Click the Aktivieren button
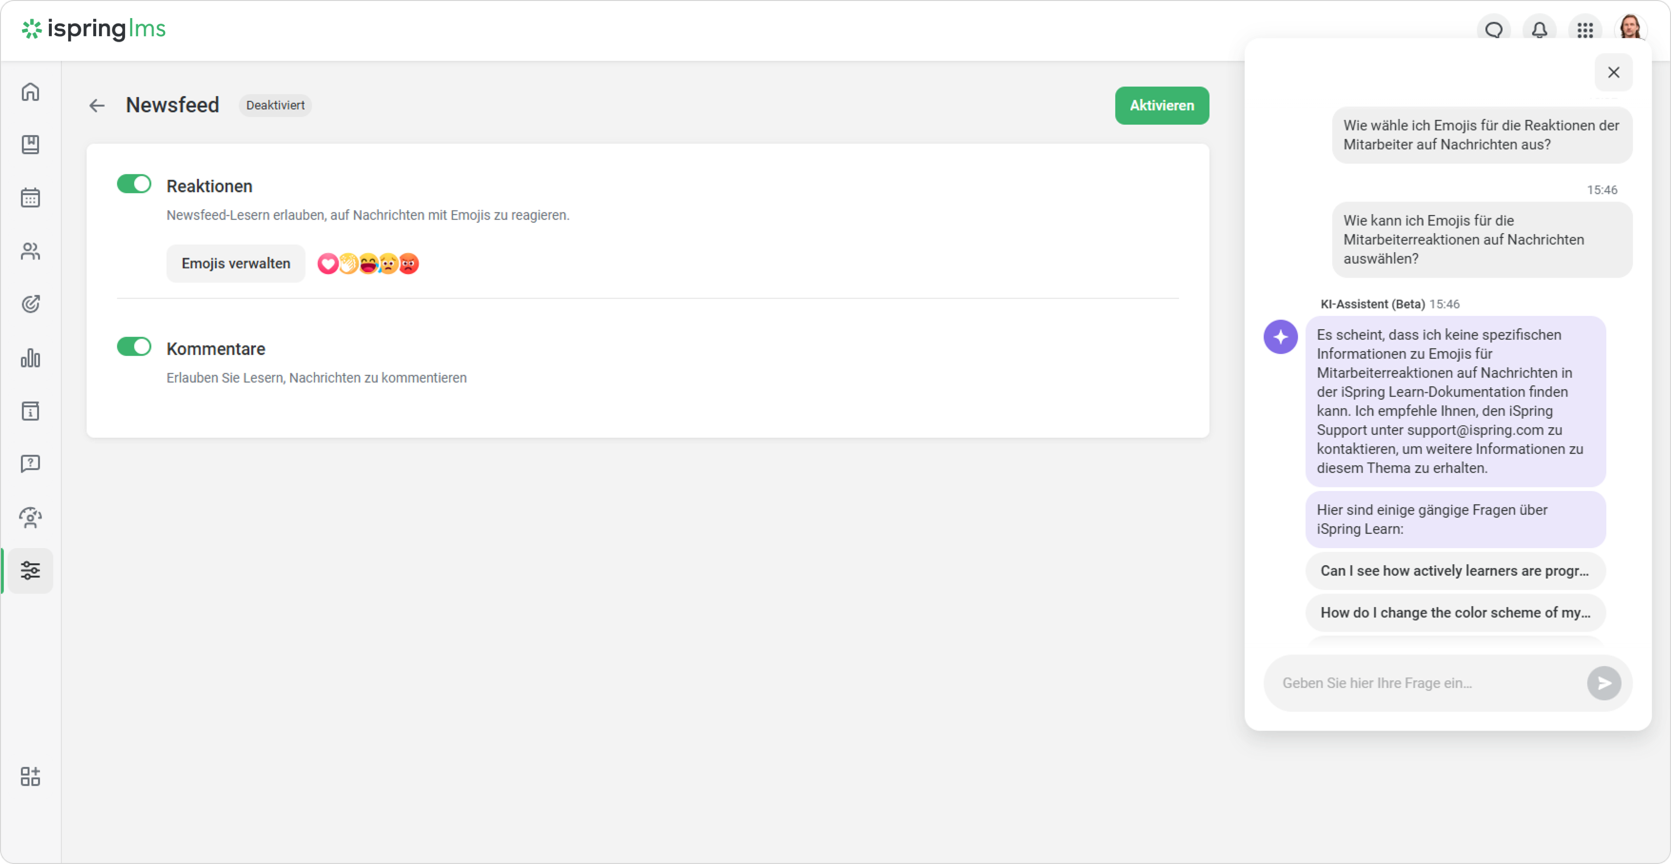Image resolution: width=1671 pixels, height=864 pixels. tap(1161, 105)
